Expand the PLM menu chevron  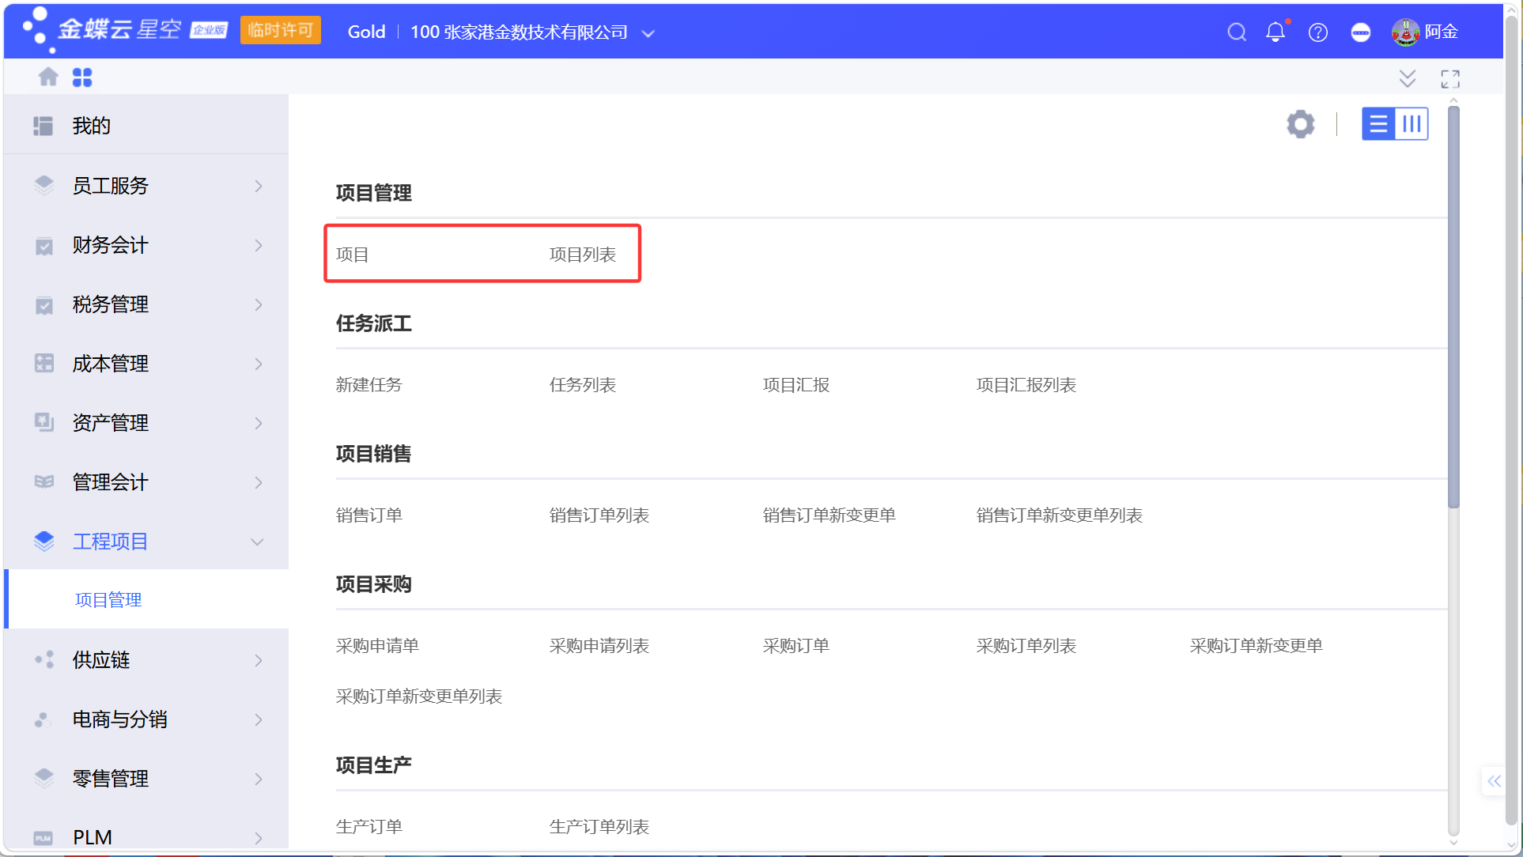click(259, 837)
